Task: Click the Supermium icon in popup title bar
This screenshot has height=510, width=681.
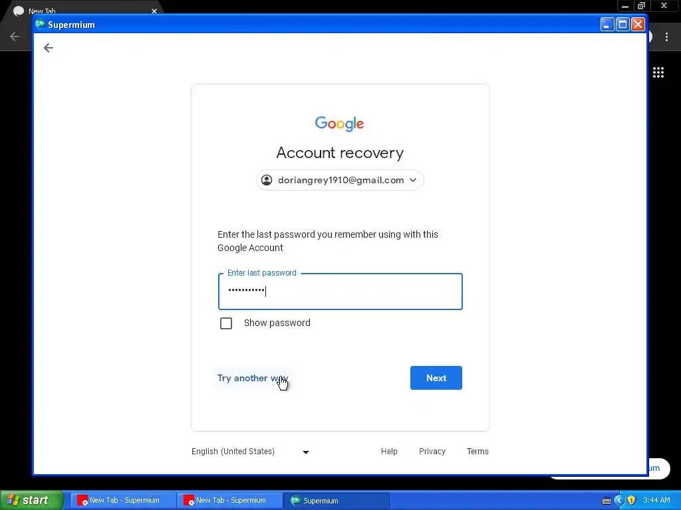Action: pos(41,25)
